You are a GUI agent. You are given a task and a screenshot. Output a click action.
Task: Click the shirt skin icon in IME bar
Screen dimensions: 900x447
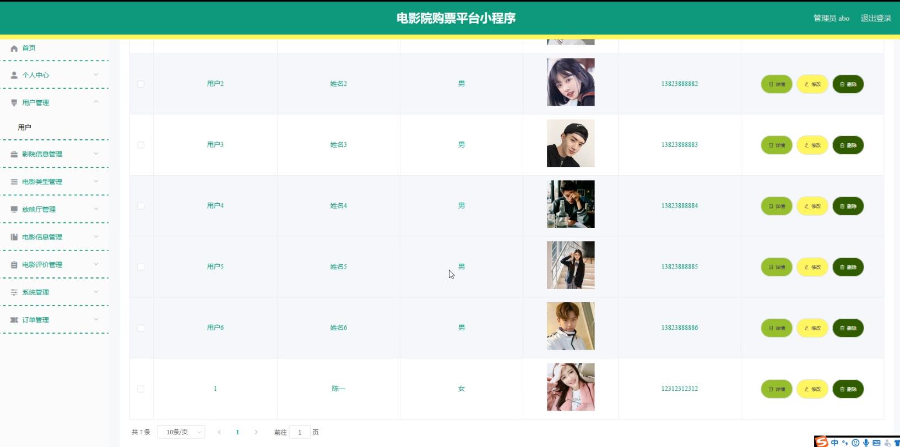(x=897, y=443)
